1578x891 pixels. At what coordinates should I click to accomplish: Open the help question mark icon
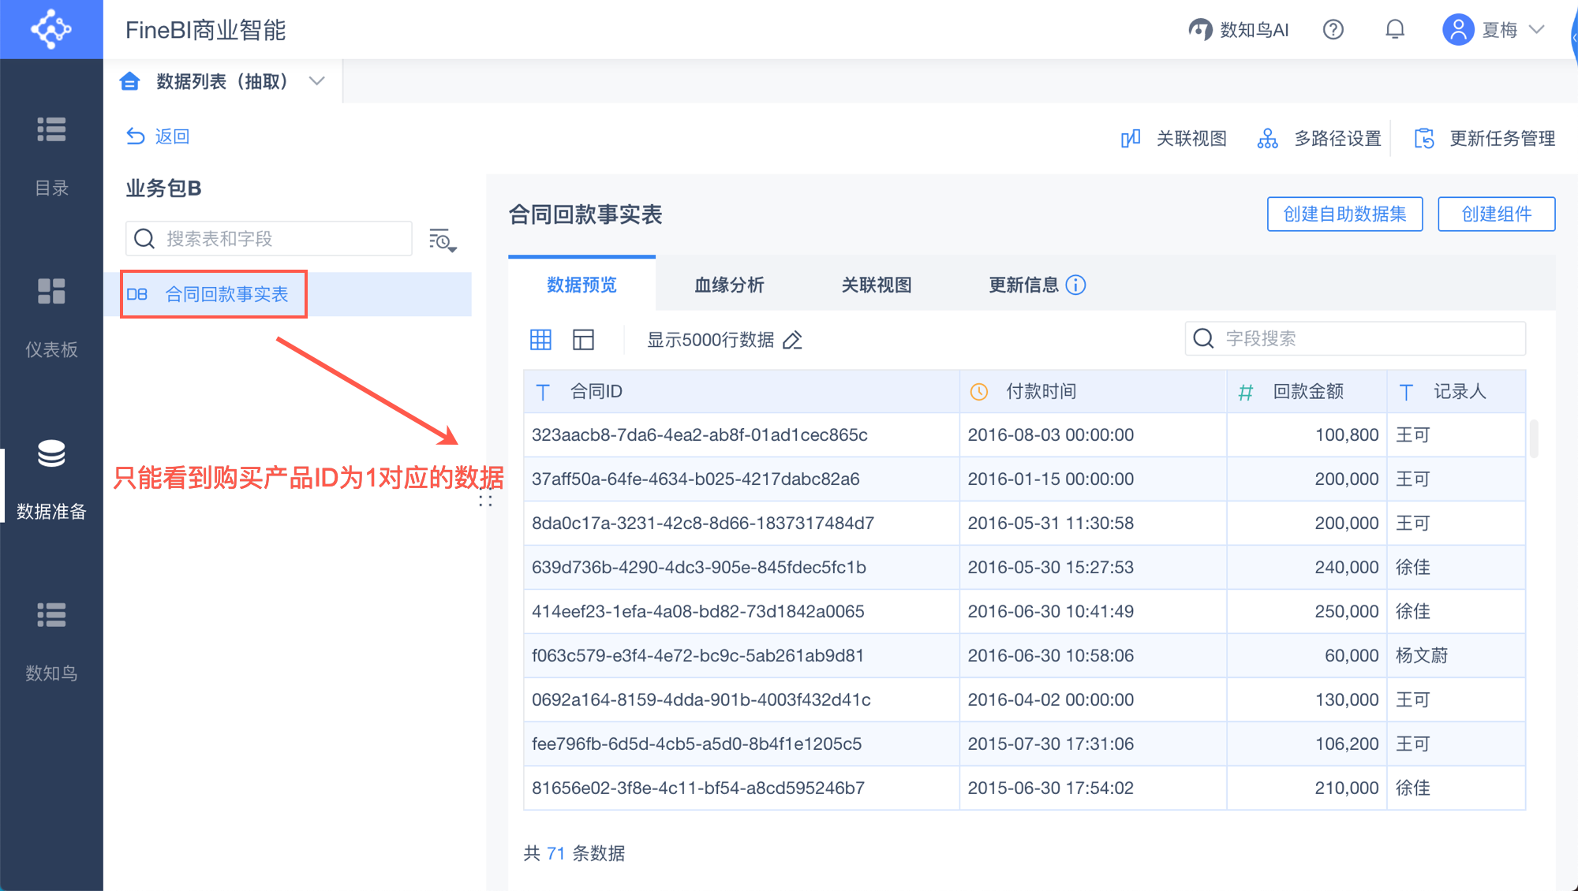pos(1333,30)
